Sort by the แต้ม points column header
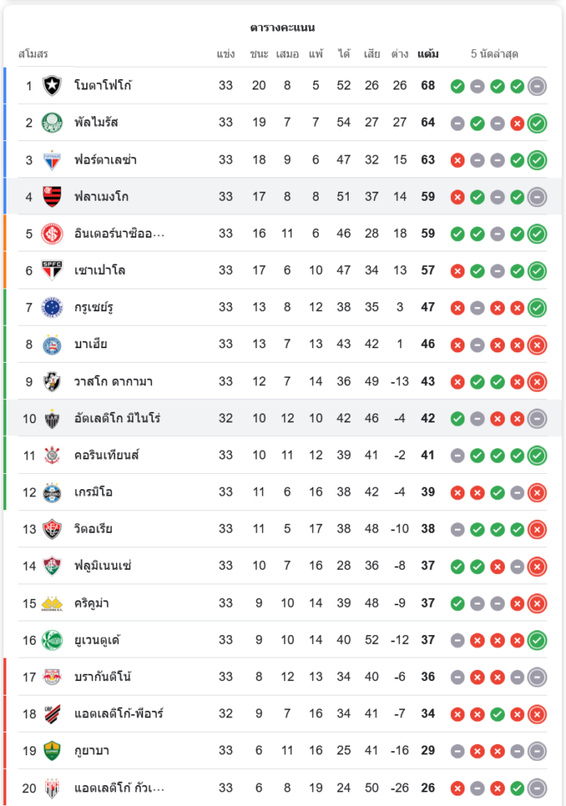The width and height of the screenshot is (566, 806). (x=428, y=54)
